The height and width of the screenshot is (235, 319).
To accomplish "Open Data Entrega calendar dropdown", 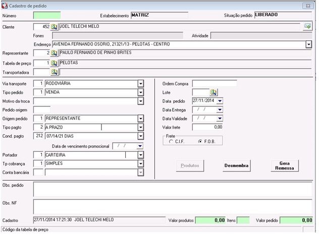I will pyautogui.click(x=220, y=110).
